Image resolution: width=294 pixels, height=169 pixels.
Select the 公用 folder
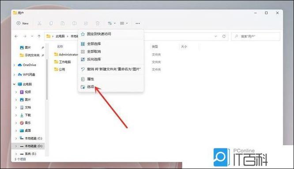click(x=60, y=70)
